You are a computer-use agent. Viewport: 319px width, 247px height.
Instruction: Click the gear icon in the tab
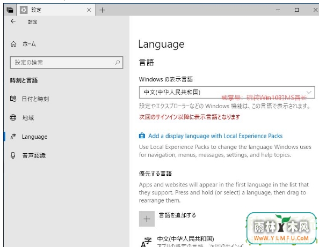(24, 10)
